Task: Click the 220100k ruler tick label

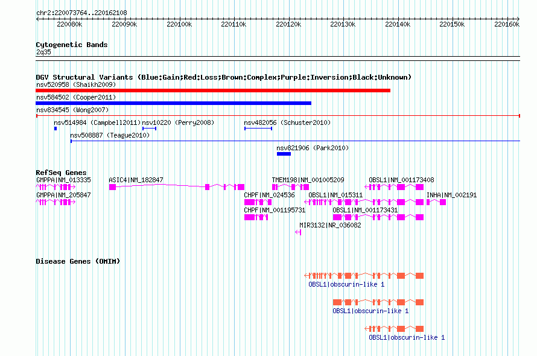Action: [179, 24]
